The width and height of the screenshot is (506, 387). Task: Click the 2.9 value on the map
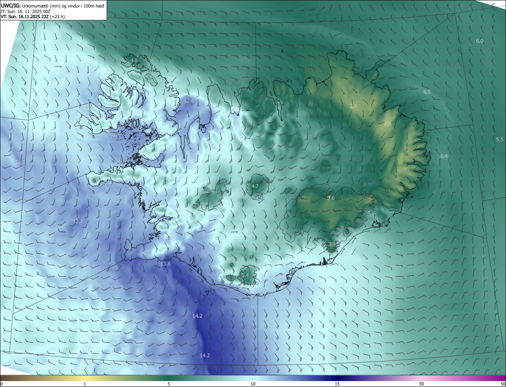353,106
